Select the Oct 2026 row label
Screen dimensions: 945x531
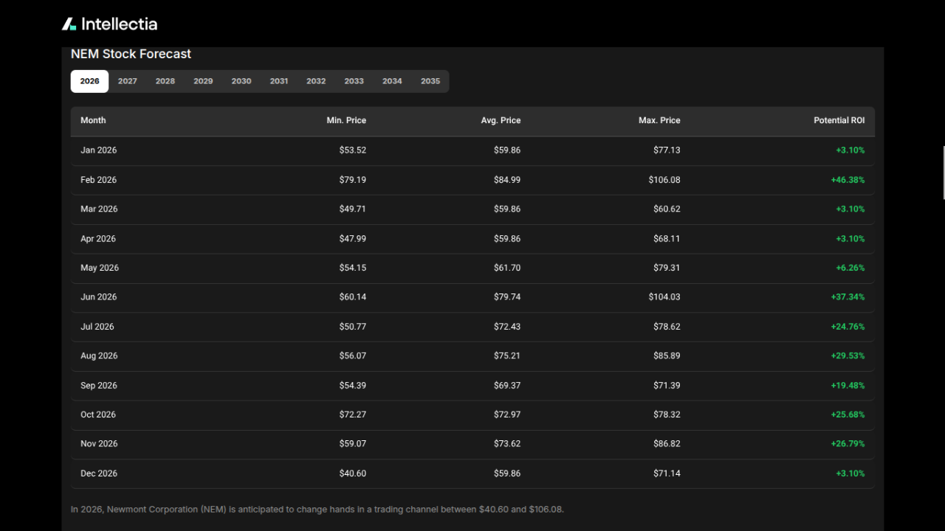tap(98, 414)
